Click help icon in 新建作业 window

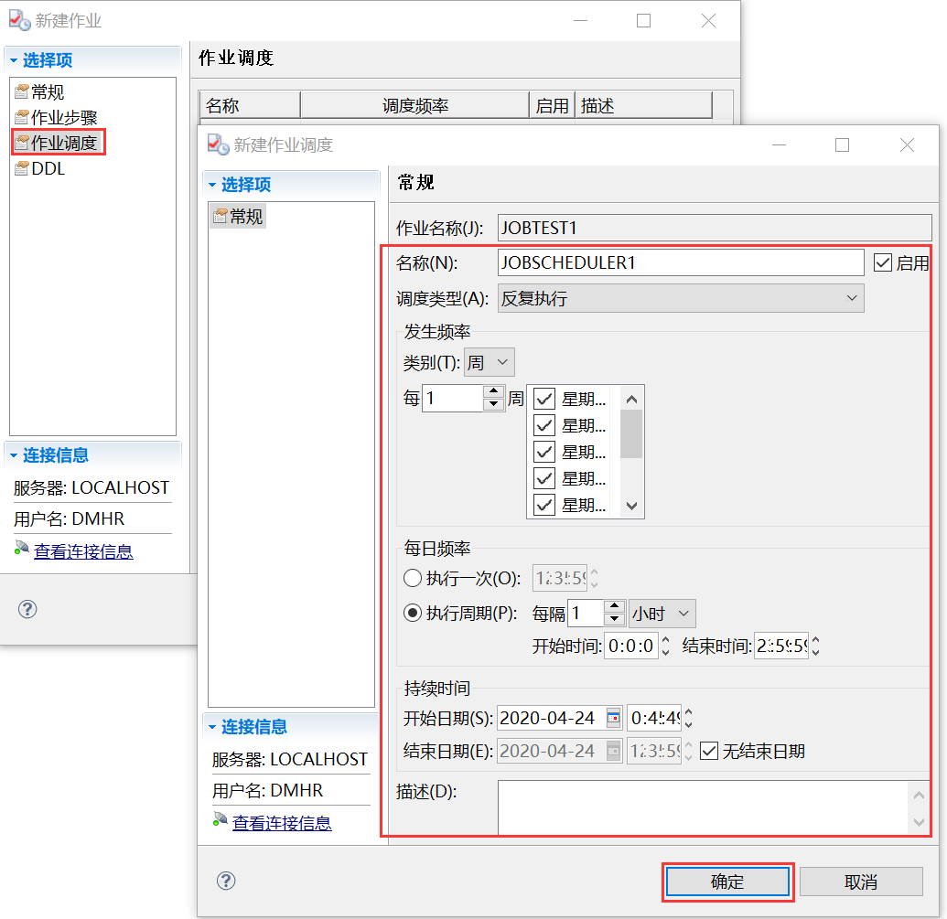pyautogui.click(x=27, y=609)
